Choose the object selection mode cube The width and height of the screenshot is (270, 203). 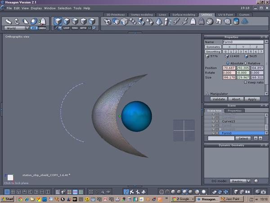pyautogui.click(x=58, y=21)
